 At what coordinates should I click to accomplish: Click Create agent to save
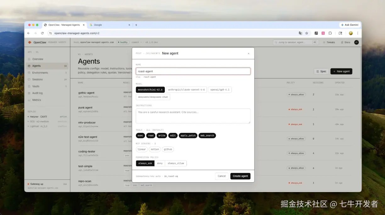pos(240,176)
